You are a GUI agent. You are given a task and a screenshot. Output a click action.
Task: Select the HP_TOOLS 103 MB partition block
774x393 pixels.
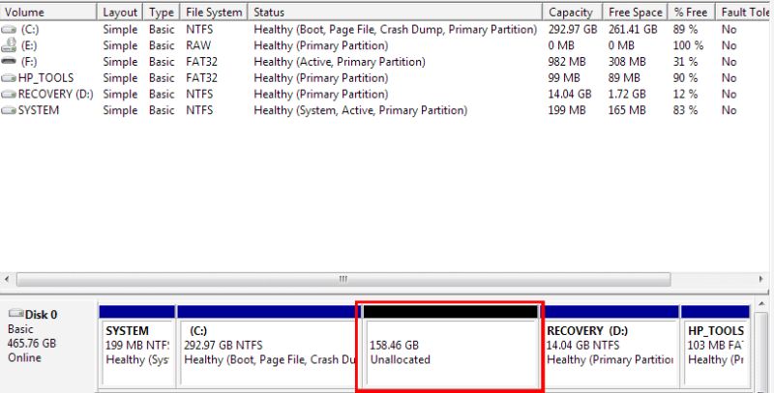(x=715, y=347)
